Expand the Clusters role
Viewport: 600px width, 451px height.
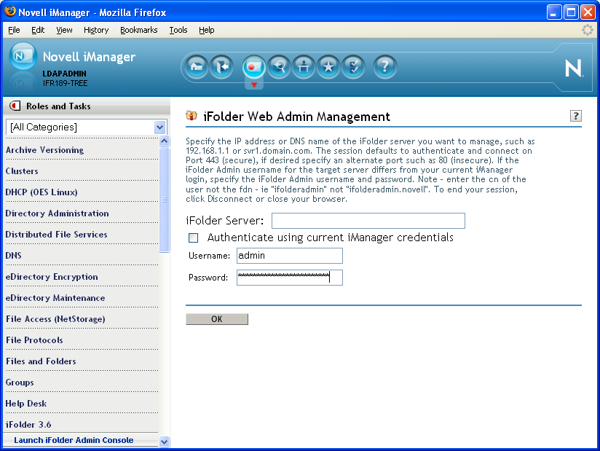coord(22,171)
